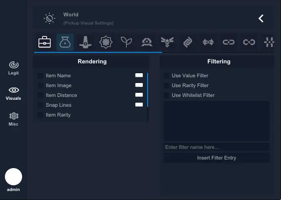Image resolution: width=281 pixels, height=200 pixels.
Task: Click Insert Filter Entry button
Action: [217, 158]
